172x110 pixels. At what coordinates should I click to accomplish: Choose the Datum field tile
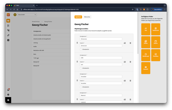point(156,42)
